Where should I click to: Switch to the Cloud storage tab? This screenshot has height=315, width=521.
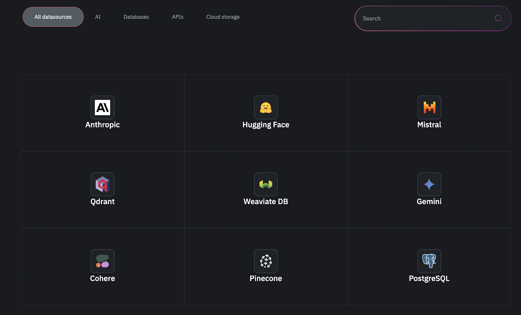point(223,17)
